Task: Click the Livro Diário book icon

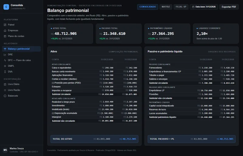Action: tap(5, 84)
